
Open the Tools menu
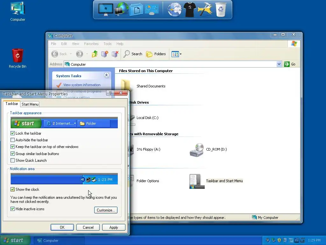[108, 44]
